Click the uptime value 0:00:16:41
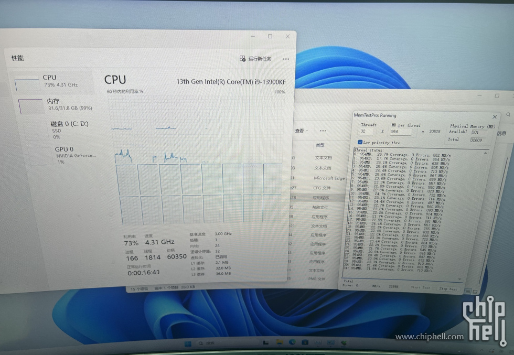The height and width of the screenshot is (355, 514). pyautogui.click(x=144, y=272)
